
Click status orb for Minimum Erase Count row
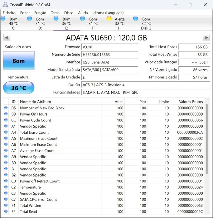pyautogui.click(x=6, y=144)
